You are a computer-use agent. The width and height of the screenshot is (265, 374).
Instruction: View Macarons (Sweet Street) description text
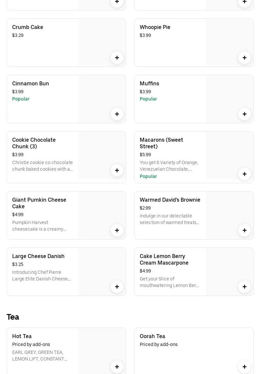coord(169,166)
